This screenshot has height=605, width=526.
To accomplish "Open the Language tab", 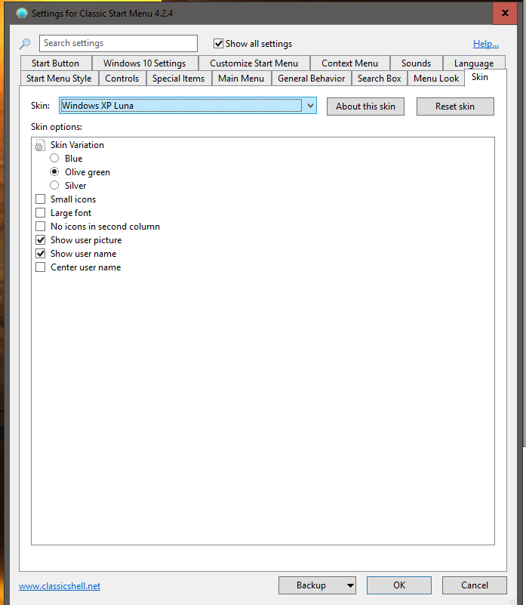I will point(474,63).
